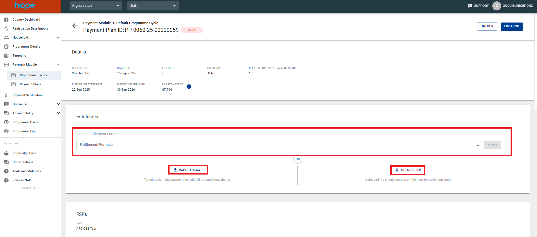This screenshot has height=237, width=537.
Task: Open the UMU programme dropdown
Action: pos(153,6)
